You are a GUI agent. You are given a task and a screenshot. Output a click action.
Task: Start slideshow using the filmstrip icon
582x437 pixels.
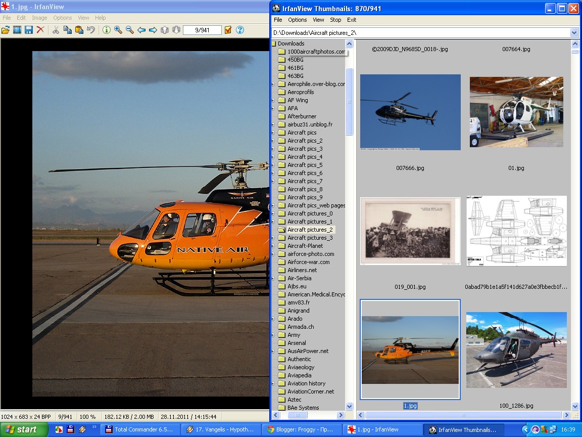17,30
